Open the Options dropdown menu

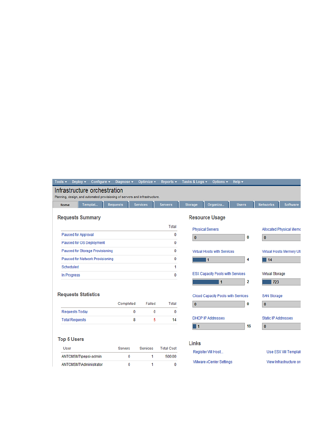[220, 182]
